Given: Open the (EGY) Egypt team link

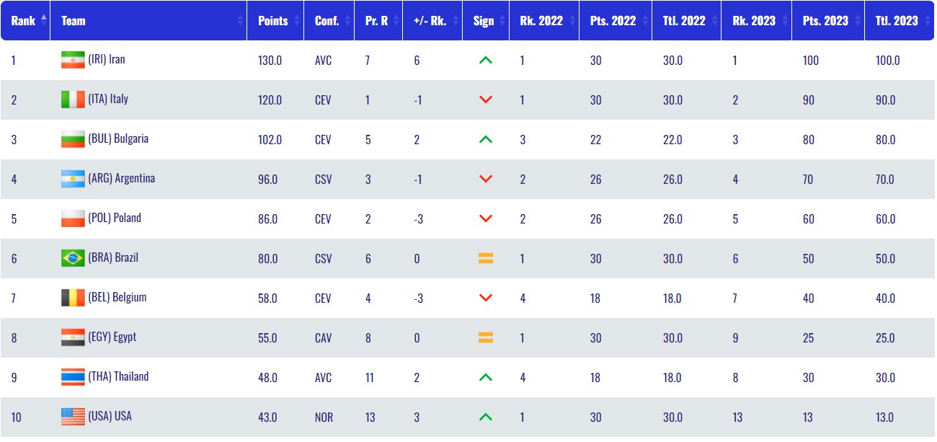Looking at the screenshot, I should point(112,337).
